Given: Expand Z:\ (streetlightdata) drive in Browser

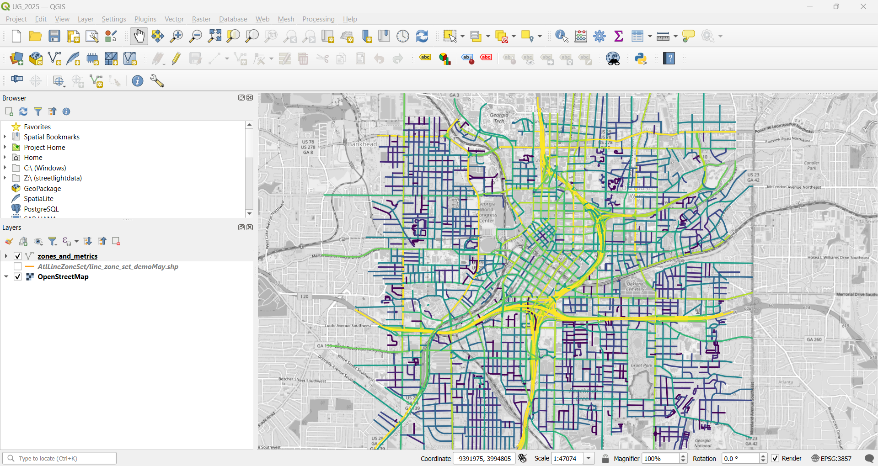Looking at the screenshot, I should pyautogui.click(x=5, y=178).
